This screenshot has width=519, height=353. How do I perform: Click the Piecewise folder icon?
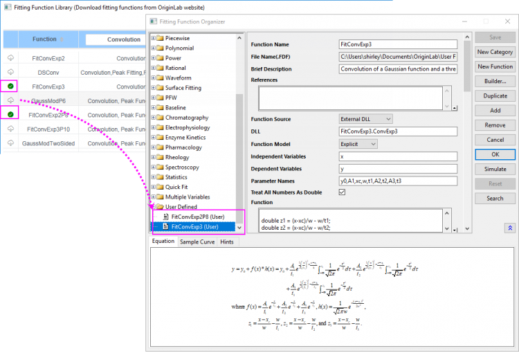(x=161, y=38)
